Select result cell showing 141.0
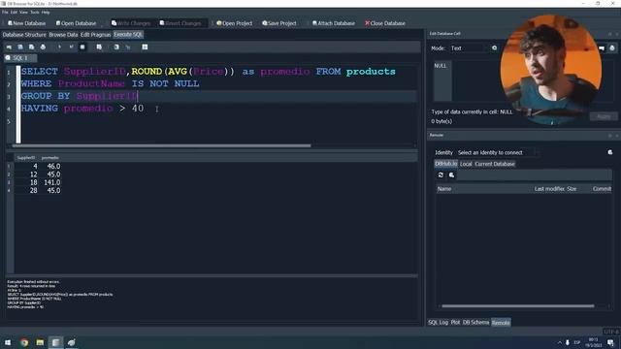The image size is (621, 349). [50, 182]
